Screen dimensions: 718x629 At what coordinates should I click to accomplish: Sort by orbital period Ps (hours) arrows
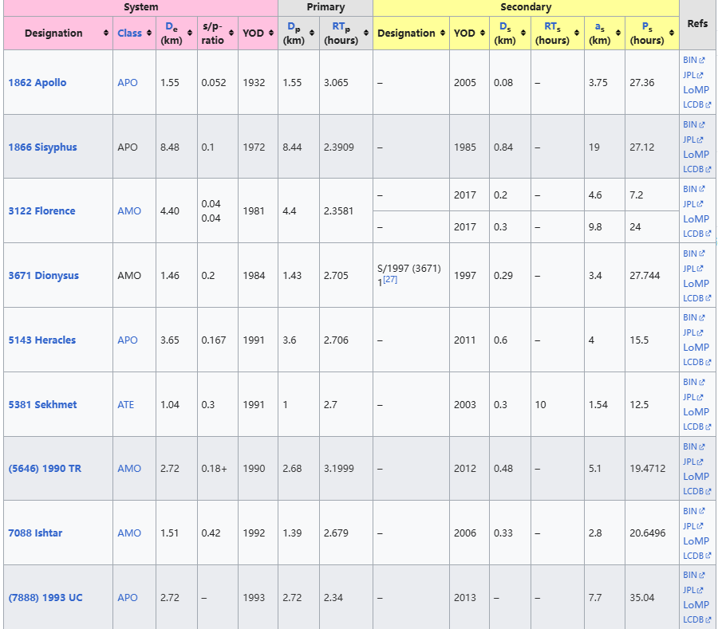(672, 33)
